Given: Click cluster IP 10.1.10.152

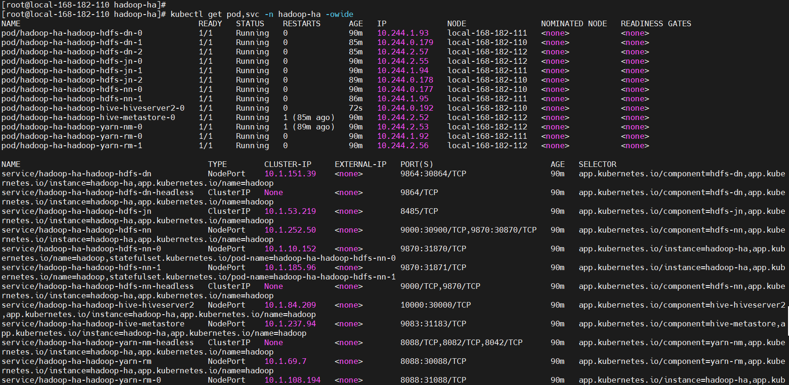Looking at the screenshot, I should [290, 249].
